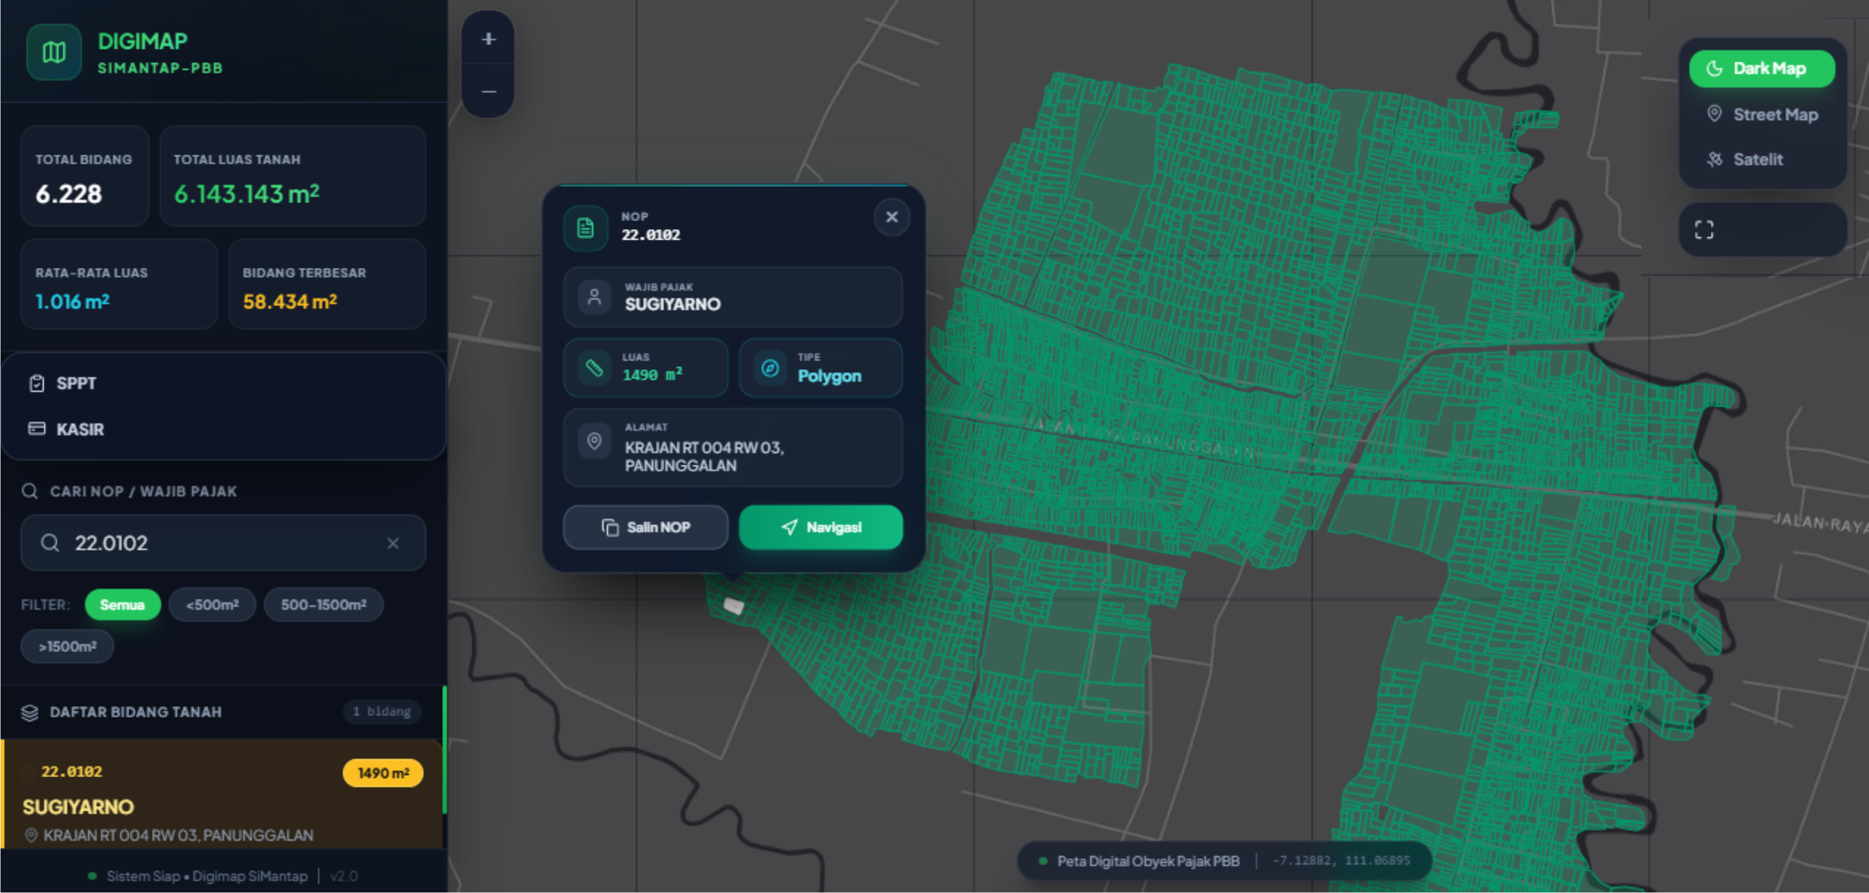1869x893 pixels.
Task: Click the ruler icon next to Luas
Action: pos(594,368)
